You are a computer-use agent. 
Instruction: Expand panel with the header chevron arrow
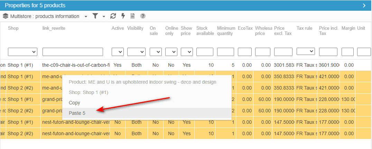pyautogui.click(x=364, y=6)
